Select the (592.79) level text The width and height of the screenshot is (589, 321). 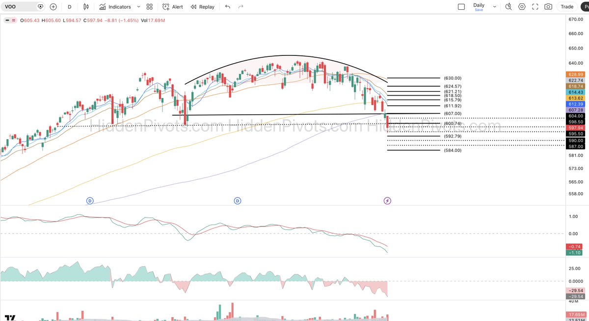pyautogui.click(x=452, y=136)
